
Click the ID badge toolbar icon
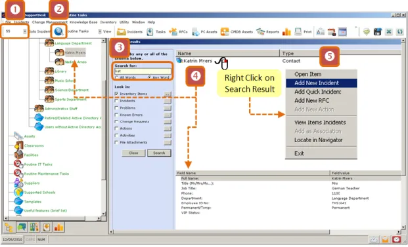(321, 31)
